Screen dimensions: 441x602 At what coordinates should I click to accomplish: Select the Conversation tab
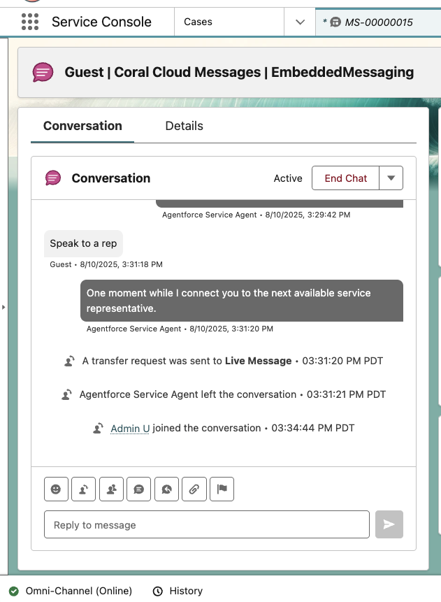pyautogui.click(x=82, y=126)
